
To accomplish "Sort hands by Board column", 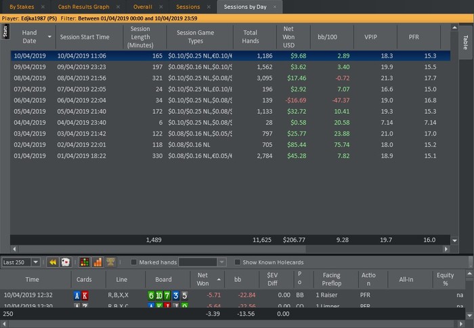I will click(x=164, y=279).
